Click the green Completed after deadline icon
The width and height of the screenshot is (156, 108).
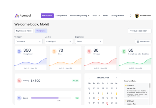[124, 51]
